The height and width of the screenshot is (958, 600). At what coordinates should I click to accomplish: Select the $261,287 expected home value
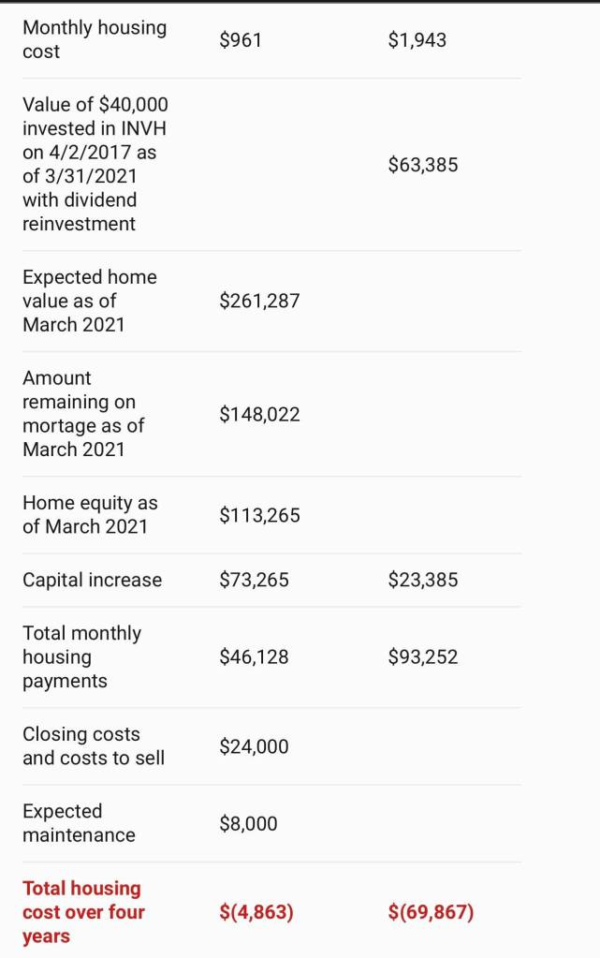[x=259, y=301]
